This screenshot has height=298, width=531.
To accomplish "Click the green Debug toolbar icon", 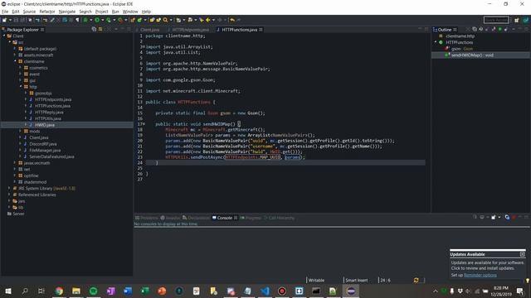I will 85,20.
